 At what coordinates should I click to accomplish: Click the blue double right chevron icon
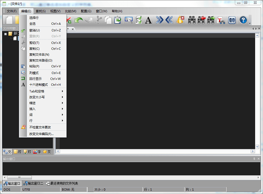point(160,20)
